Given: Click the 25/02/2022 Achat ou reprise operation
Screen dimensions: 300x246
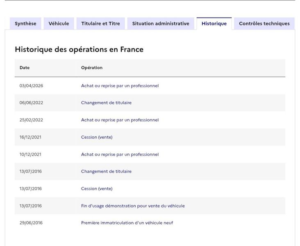Looking at the screenshot, I should pos(120,120).
